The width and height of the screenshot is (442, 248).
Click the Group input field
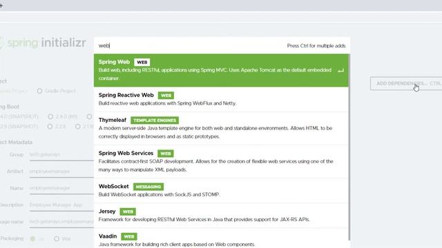pyautogui.click(x=61, y=155)
